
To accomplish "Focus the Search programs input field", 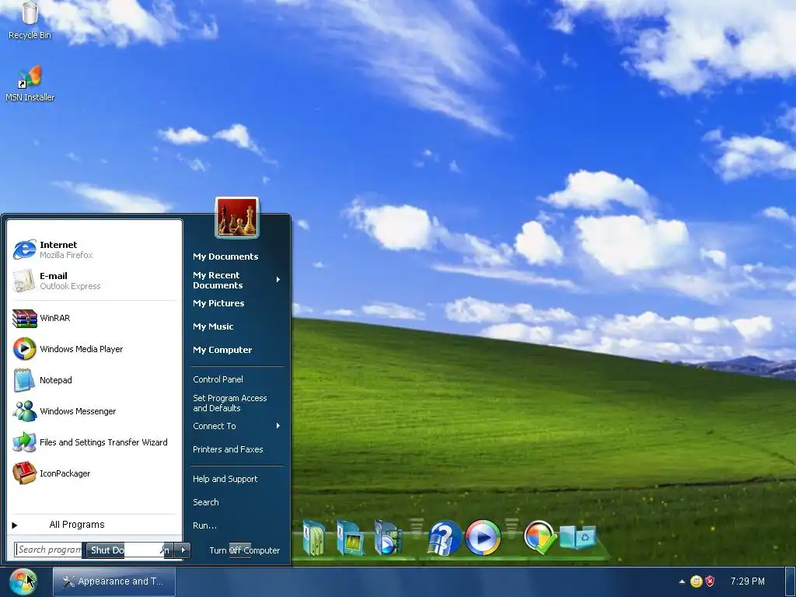I will point(49,550).
